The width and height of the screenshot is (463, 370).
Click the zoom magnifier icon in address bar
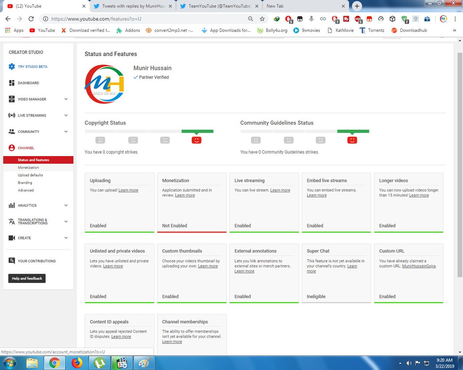(251, 18)
